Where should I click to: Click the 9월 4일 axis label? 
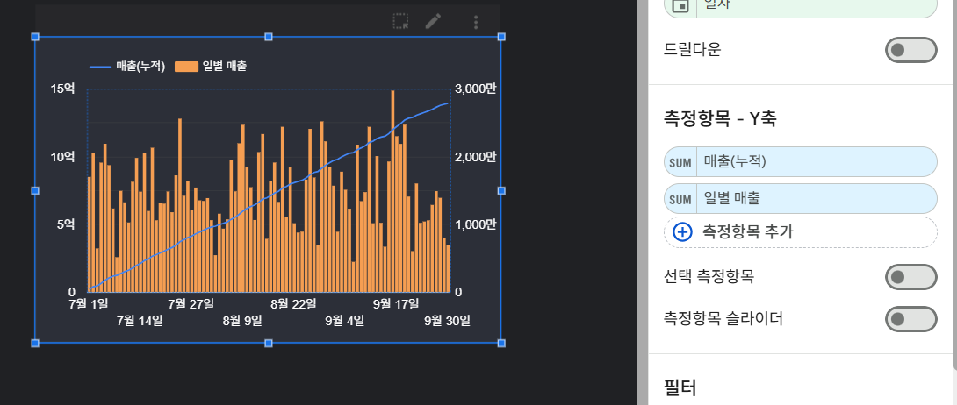coord(345,321)
